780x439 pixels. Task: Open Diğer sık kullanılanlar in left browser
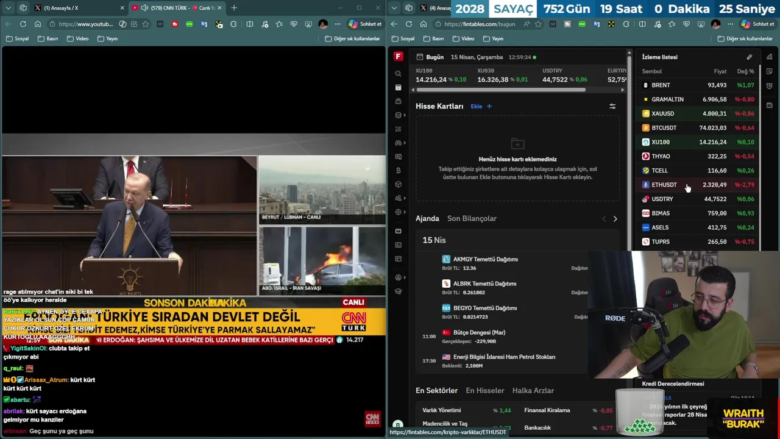coord(353,38)
